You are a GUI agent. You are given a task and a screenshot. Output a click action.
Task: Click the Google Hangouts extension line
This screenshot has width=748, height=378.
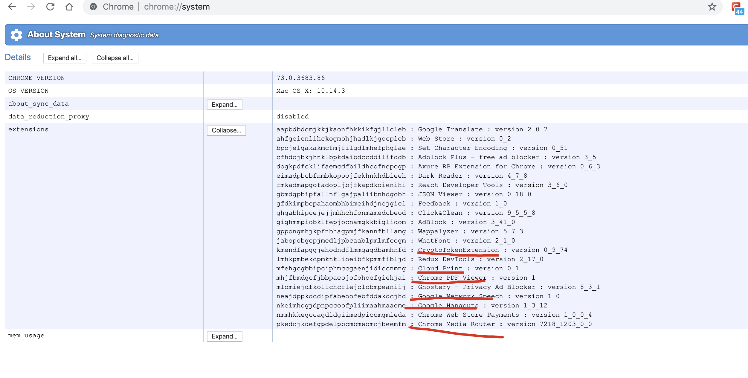point(412,306)
